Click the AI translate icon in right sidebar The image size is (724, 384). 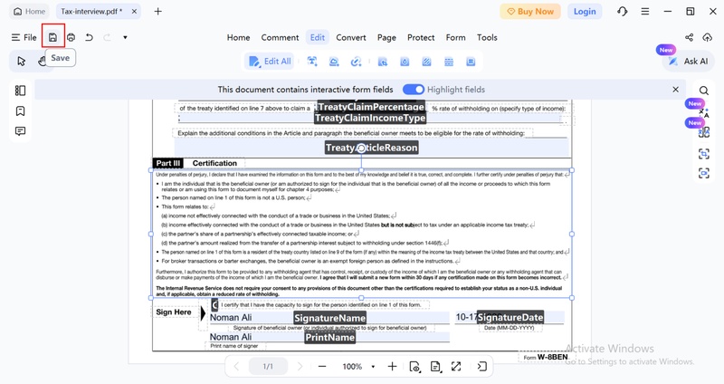tap(704, 111)
